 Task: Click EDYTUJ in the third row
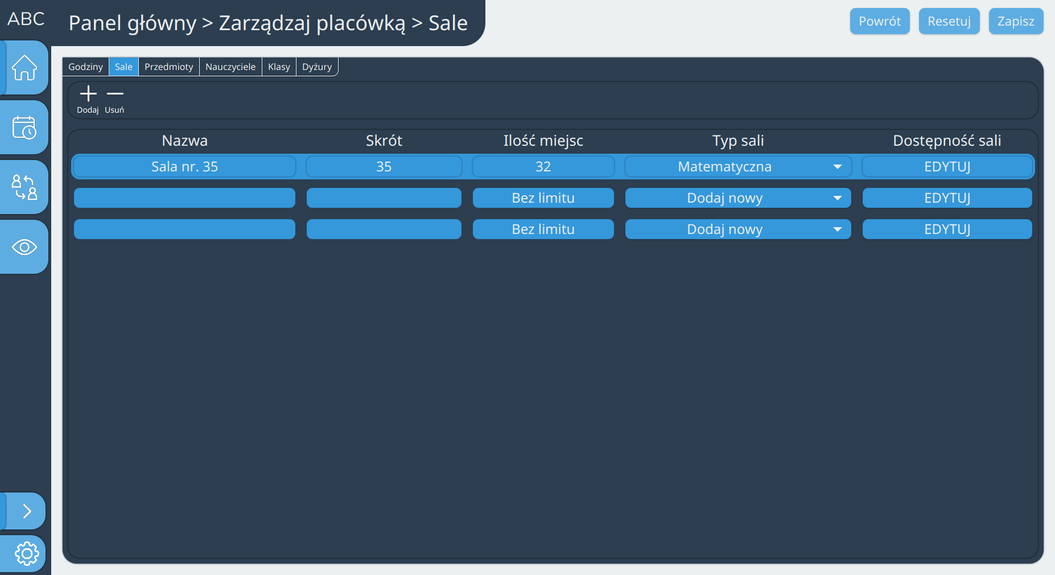pyautogui.click(x=947, y=229)
